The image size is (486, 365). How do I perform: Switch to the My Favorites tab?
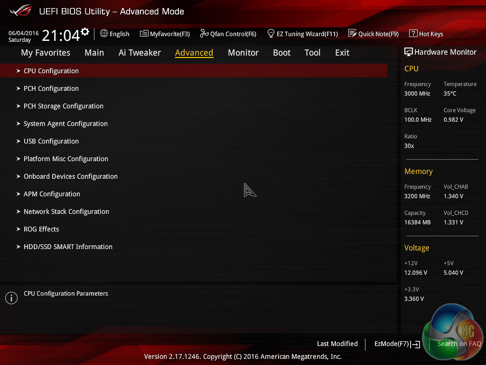46,53
